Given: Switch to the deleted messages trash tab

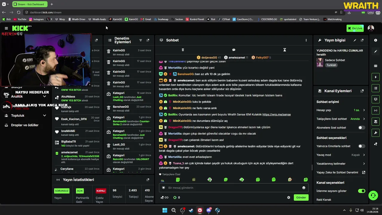Looking at the screenshot, I should click(x=183, y=50).
